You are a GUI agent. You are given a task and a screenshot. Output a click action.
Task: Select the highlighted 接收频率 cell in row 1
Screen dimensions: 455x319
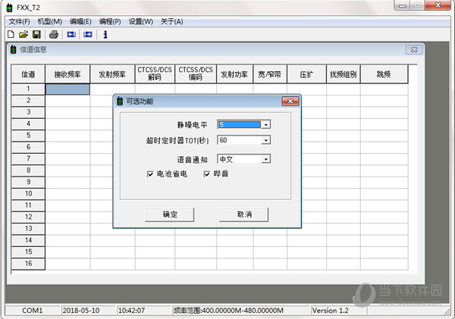[x=67, y=89]
